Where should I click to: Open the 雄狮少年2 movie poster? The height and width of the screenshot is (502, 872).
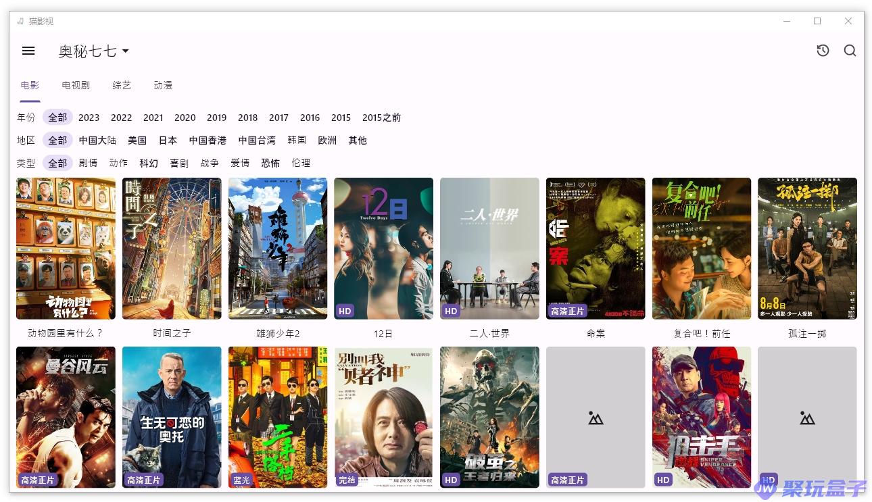click(278, 249)
